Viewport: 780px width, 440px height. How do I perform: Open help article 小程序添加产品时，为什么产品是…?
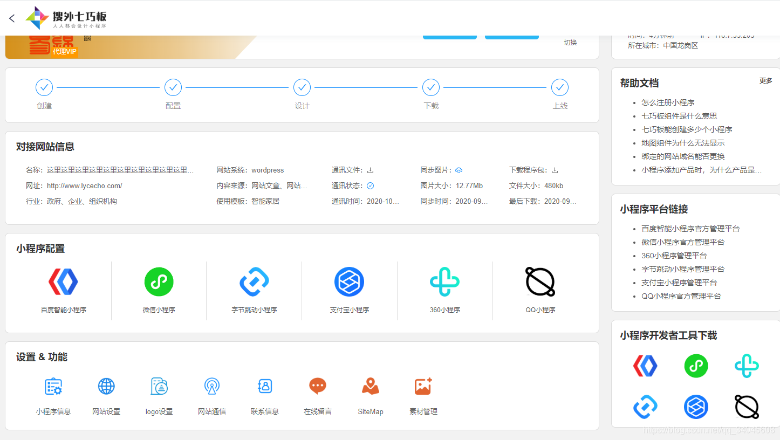(x=702, y=170)
